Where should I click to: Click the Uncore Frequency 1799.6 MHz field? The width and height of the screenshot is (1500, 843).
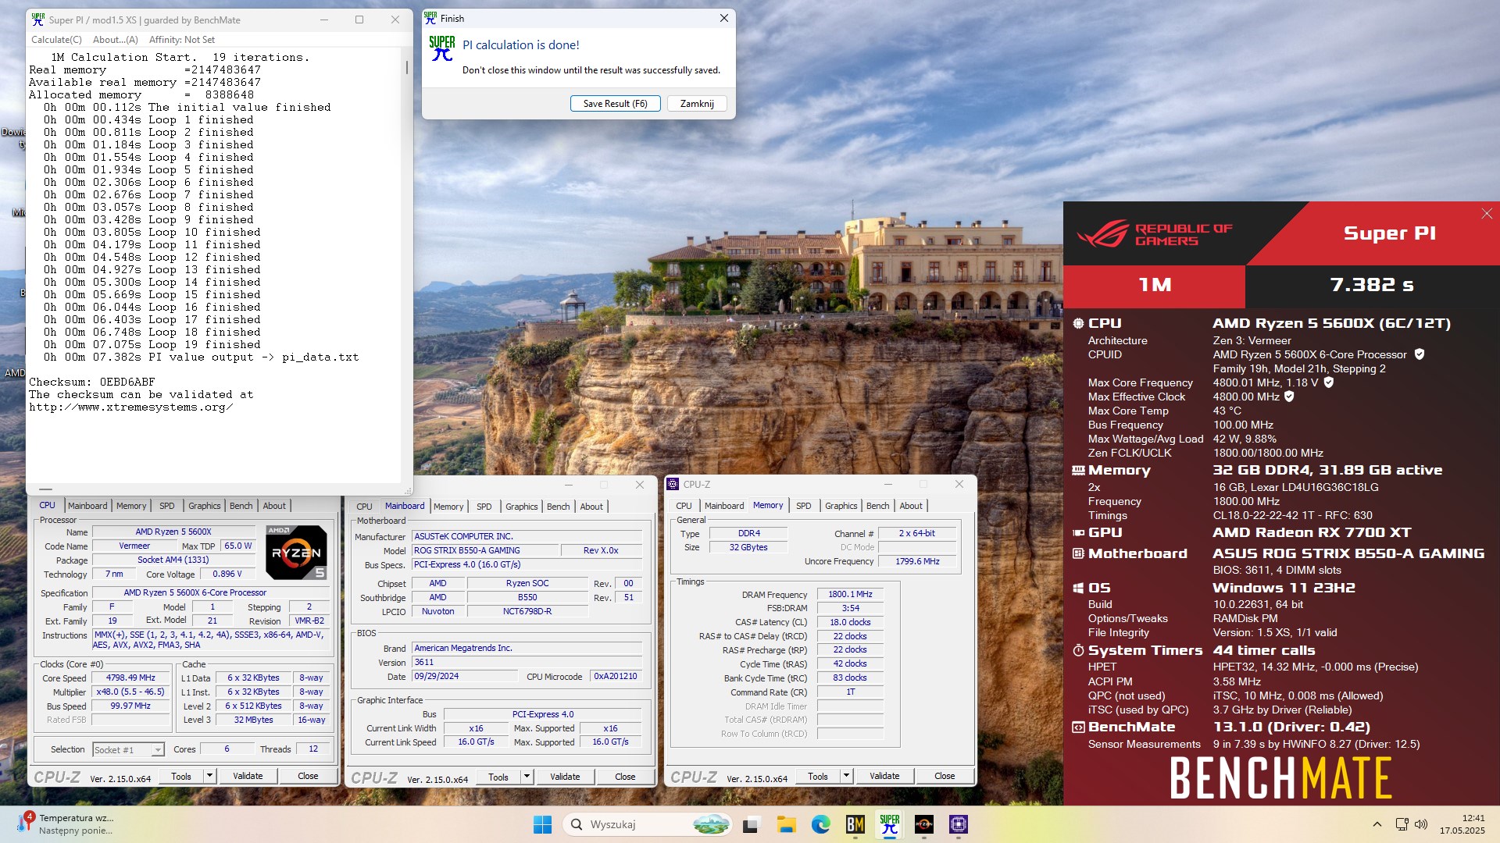coord(917,561)
